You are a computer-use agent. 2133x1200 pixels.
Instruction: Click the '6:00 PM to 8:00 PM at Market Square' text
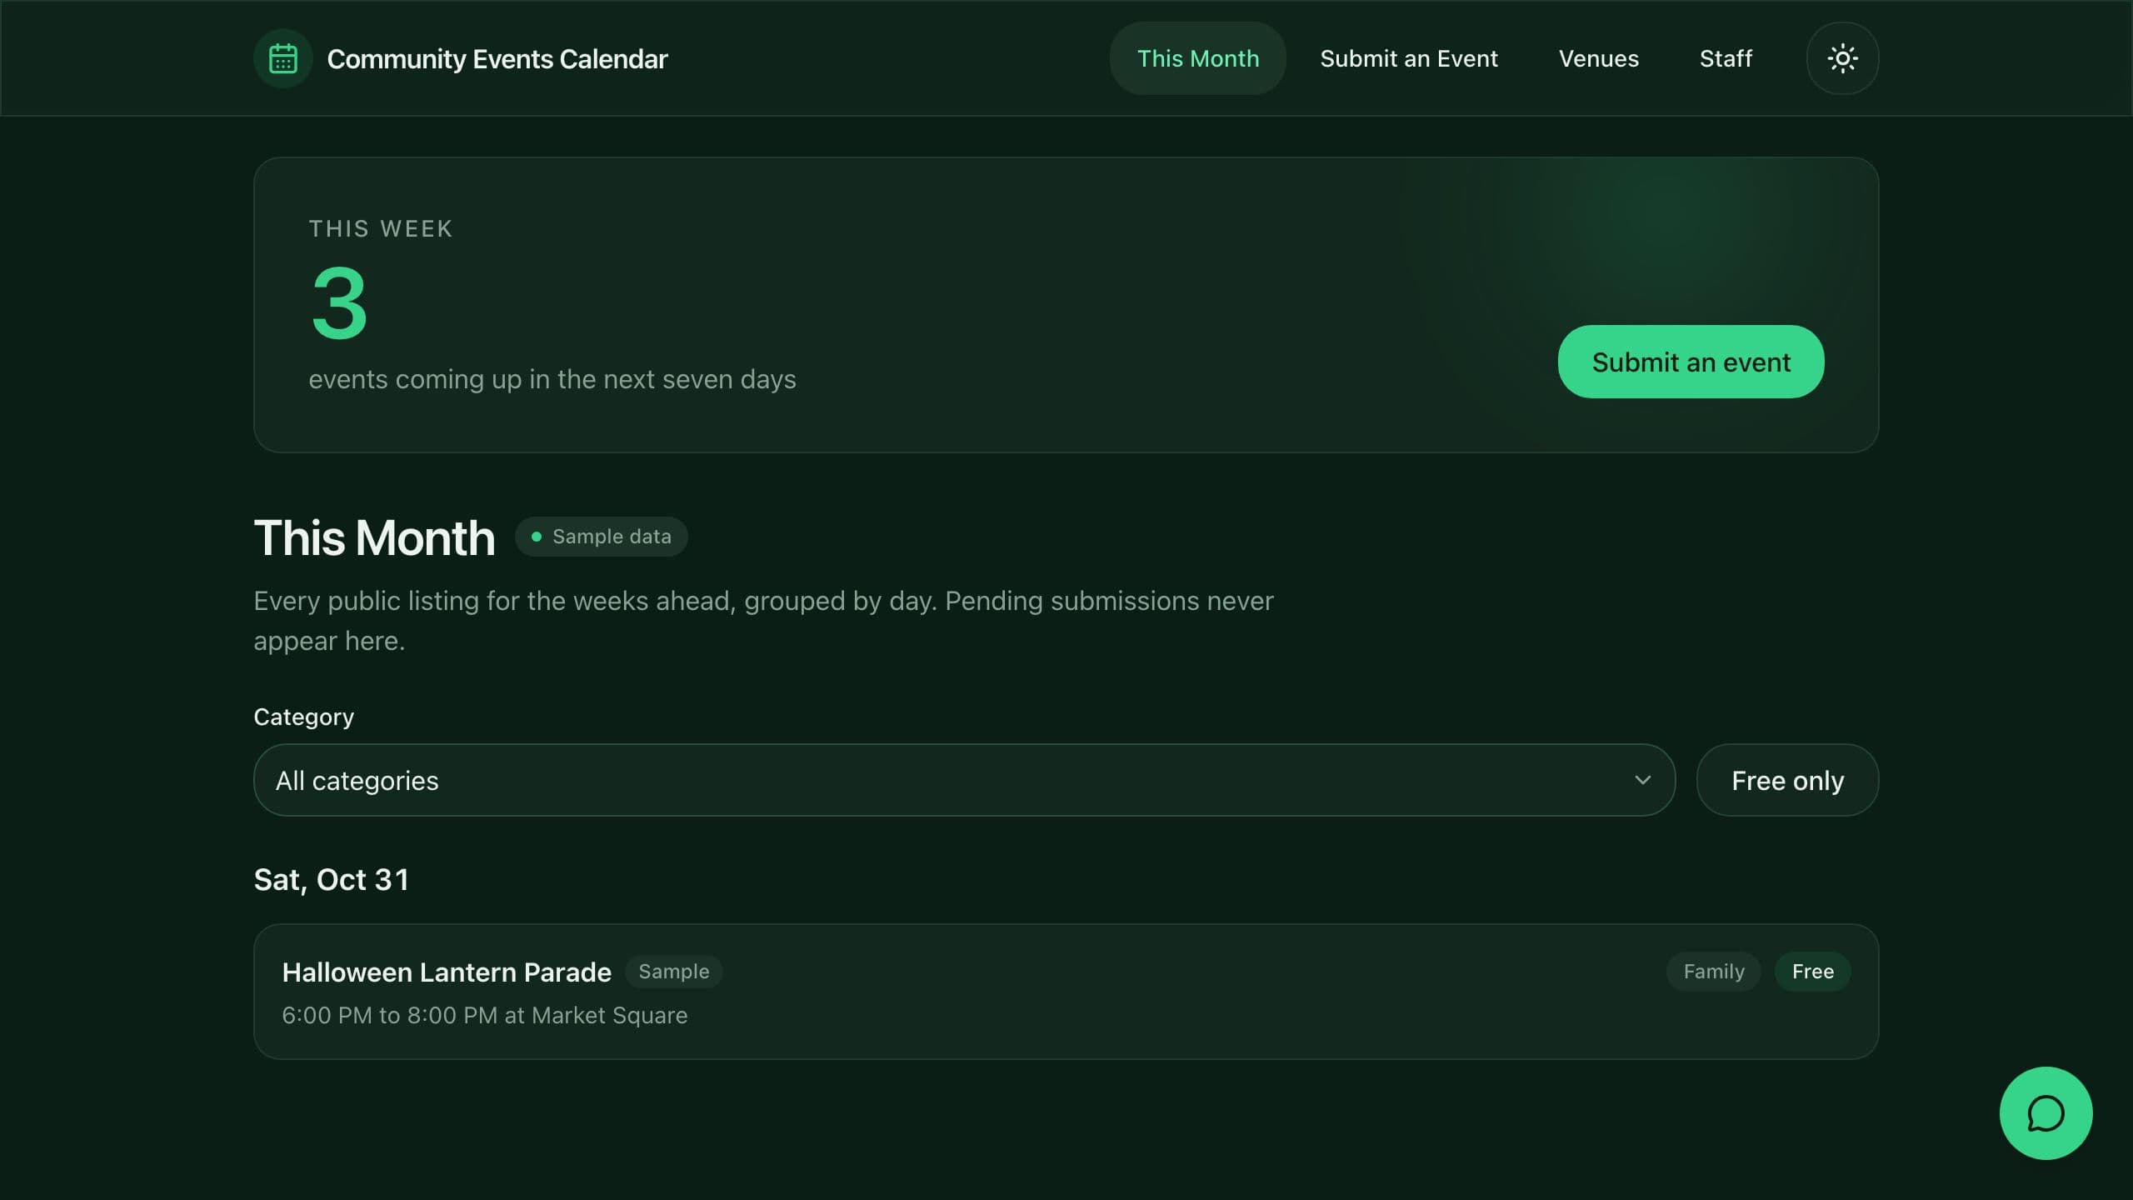point(485,1015)
